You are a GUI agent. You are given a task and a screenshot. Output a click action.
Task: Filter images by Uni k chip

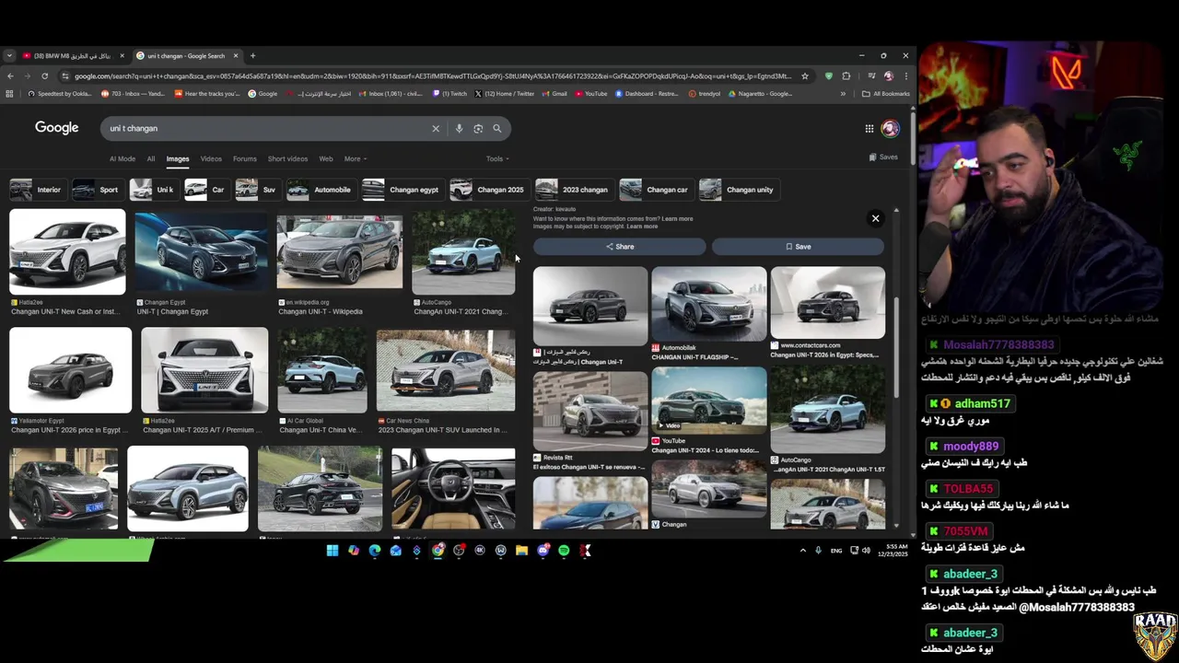tap(153, 190)
